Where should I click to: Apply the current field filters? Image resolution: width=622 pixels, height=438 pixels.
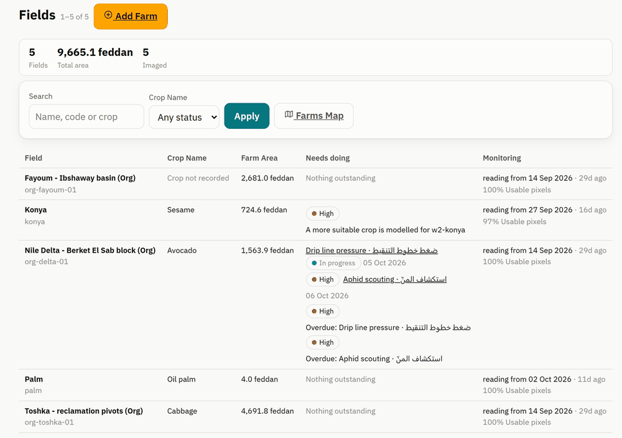247,116
